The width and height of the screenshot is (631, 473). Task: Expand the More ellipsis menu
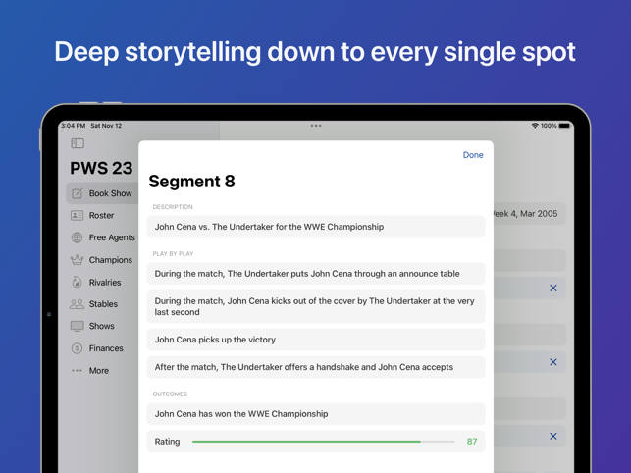click(x=77, y=370)
